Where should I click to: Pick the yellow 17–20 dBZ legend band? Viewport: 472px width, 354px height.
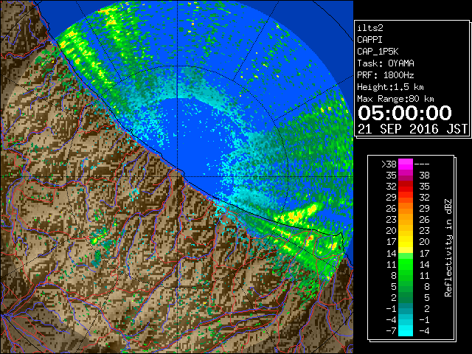pos(406,242)
